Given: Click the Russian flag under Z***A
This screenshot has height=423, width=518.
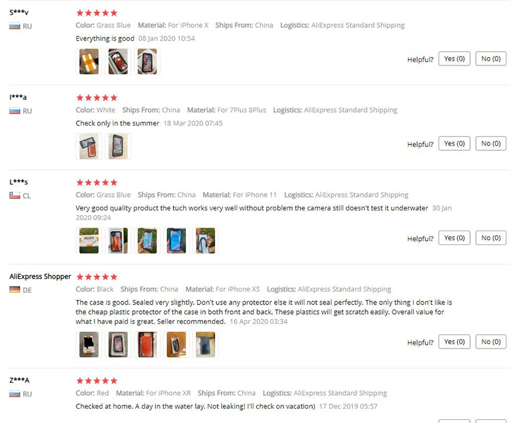Looking at the screenshot, I should pyautogui.click(x=14, y=394).
